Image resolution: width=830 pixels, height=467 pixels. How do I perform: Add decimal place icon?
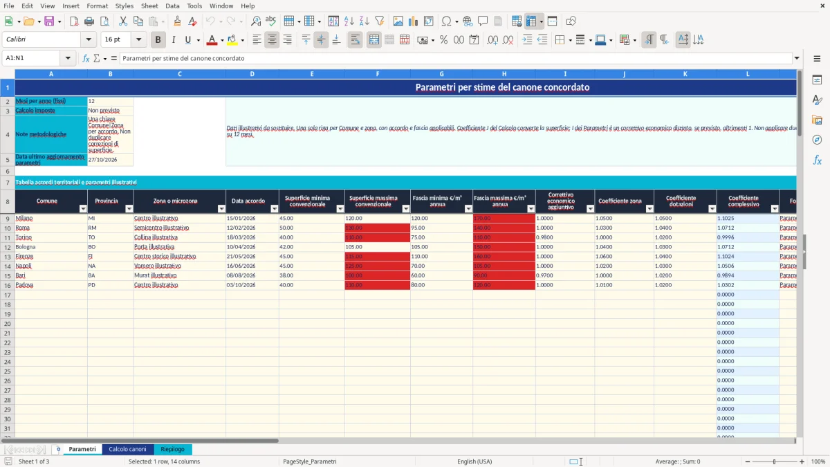click(492, 40)
